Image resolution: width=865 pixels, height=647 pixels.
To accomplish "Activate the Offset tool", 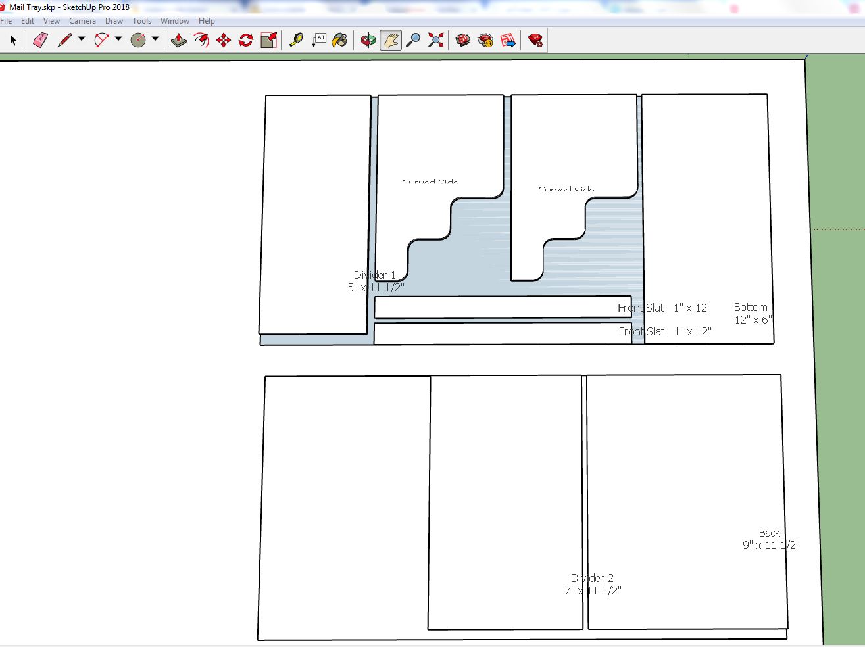I will (x=201, y=40).
